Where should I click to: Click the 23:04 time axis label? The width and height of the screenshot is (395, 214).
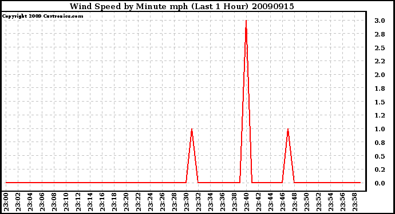tap(30, 202)
